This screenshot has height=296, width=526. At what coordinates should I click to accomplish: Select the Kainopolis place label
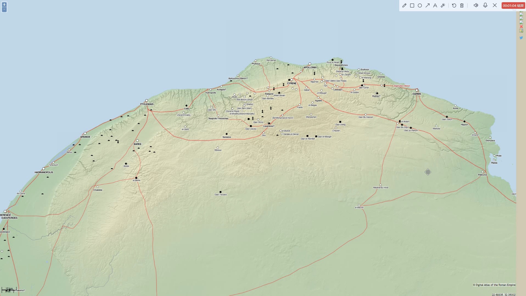click(x=211, y=93)
